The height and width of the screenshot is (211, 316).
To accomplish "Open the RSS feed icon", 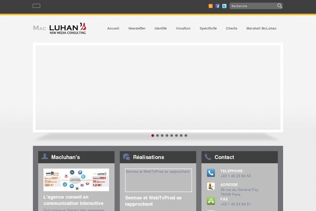I will tap(211, 6).
